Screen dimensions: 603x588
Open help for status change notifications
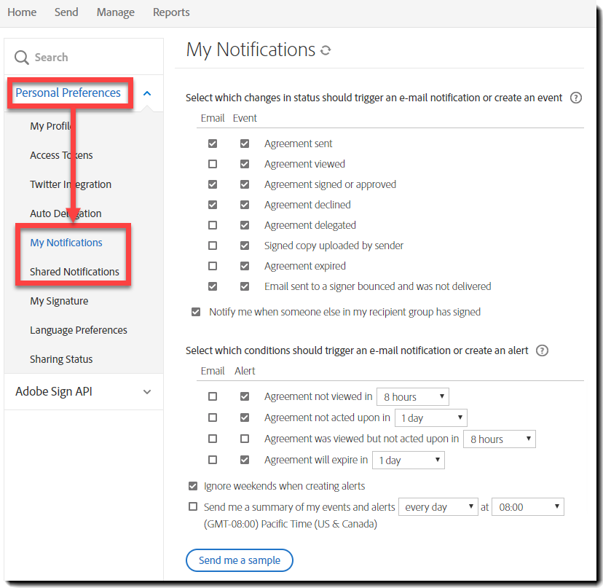pyautogui.click(x=575, y=97)
